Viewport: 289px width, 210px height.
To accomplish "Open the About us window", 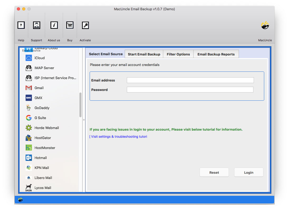I will pyautogui.click(x=54, y=29).
